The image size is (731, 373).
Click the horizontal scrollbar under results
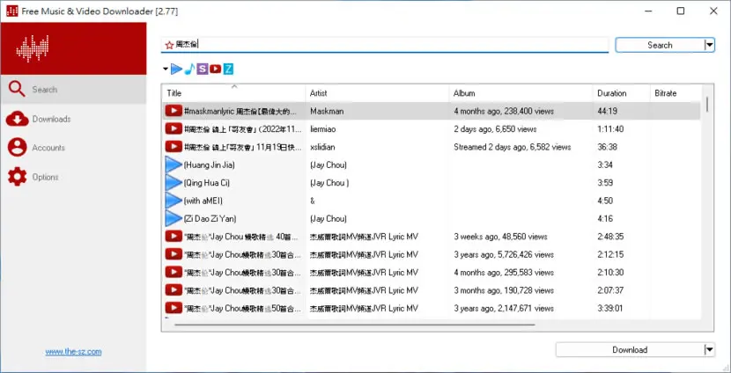355,324
